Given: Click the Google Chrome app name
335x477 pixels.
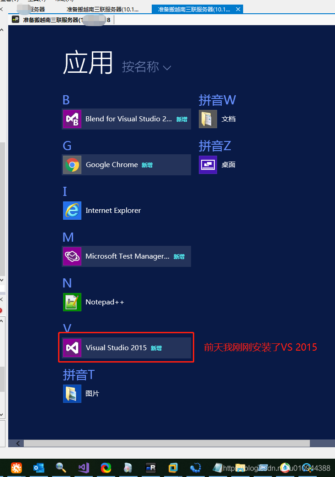Looking at the screenshot, I should click(x=112, y=165).
